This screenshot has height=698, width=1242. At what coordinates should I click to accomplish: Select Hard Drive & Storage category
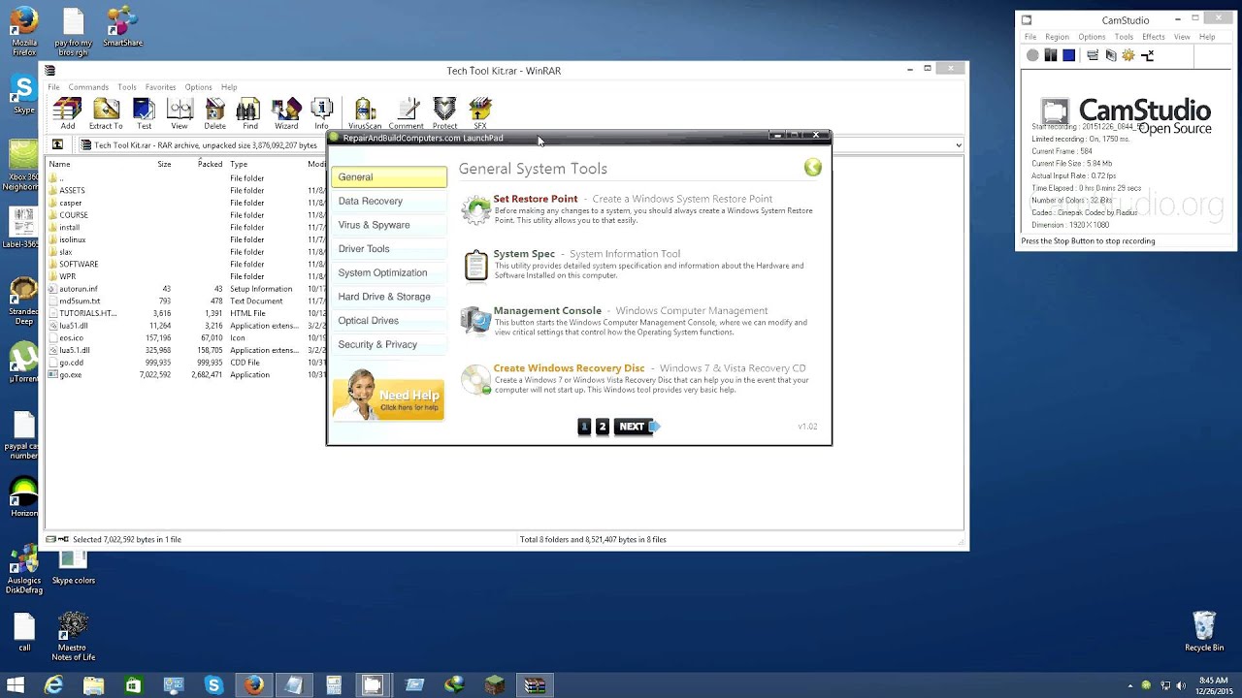tap(389, 297)
